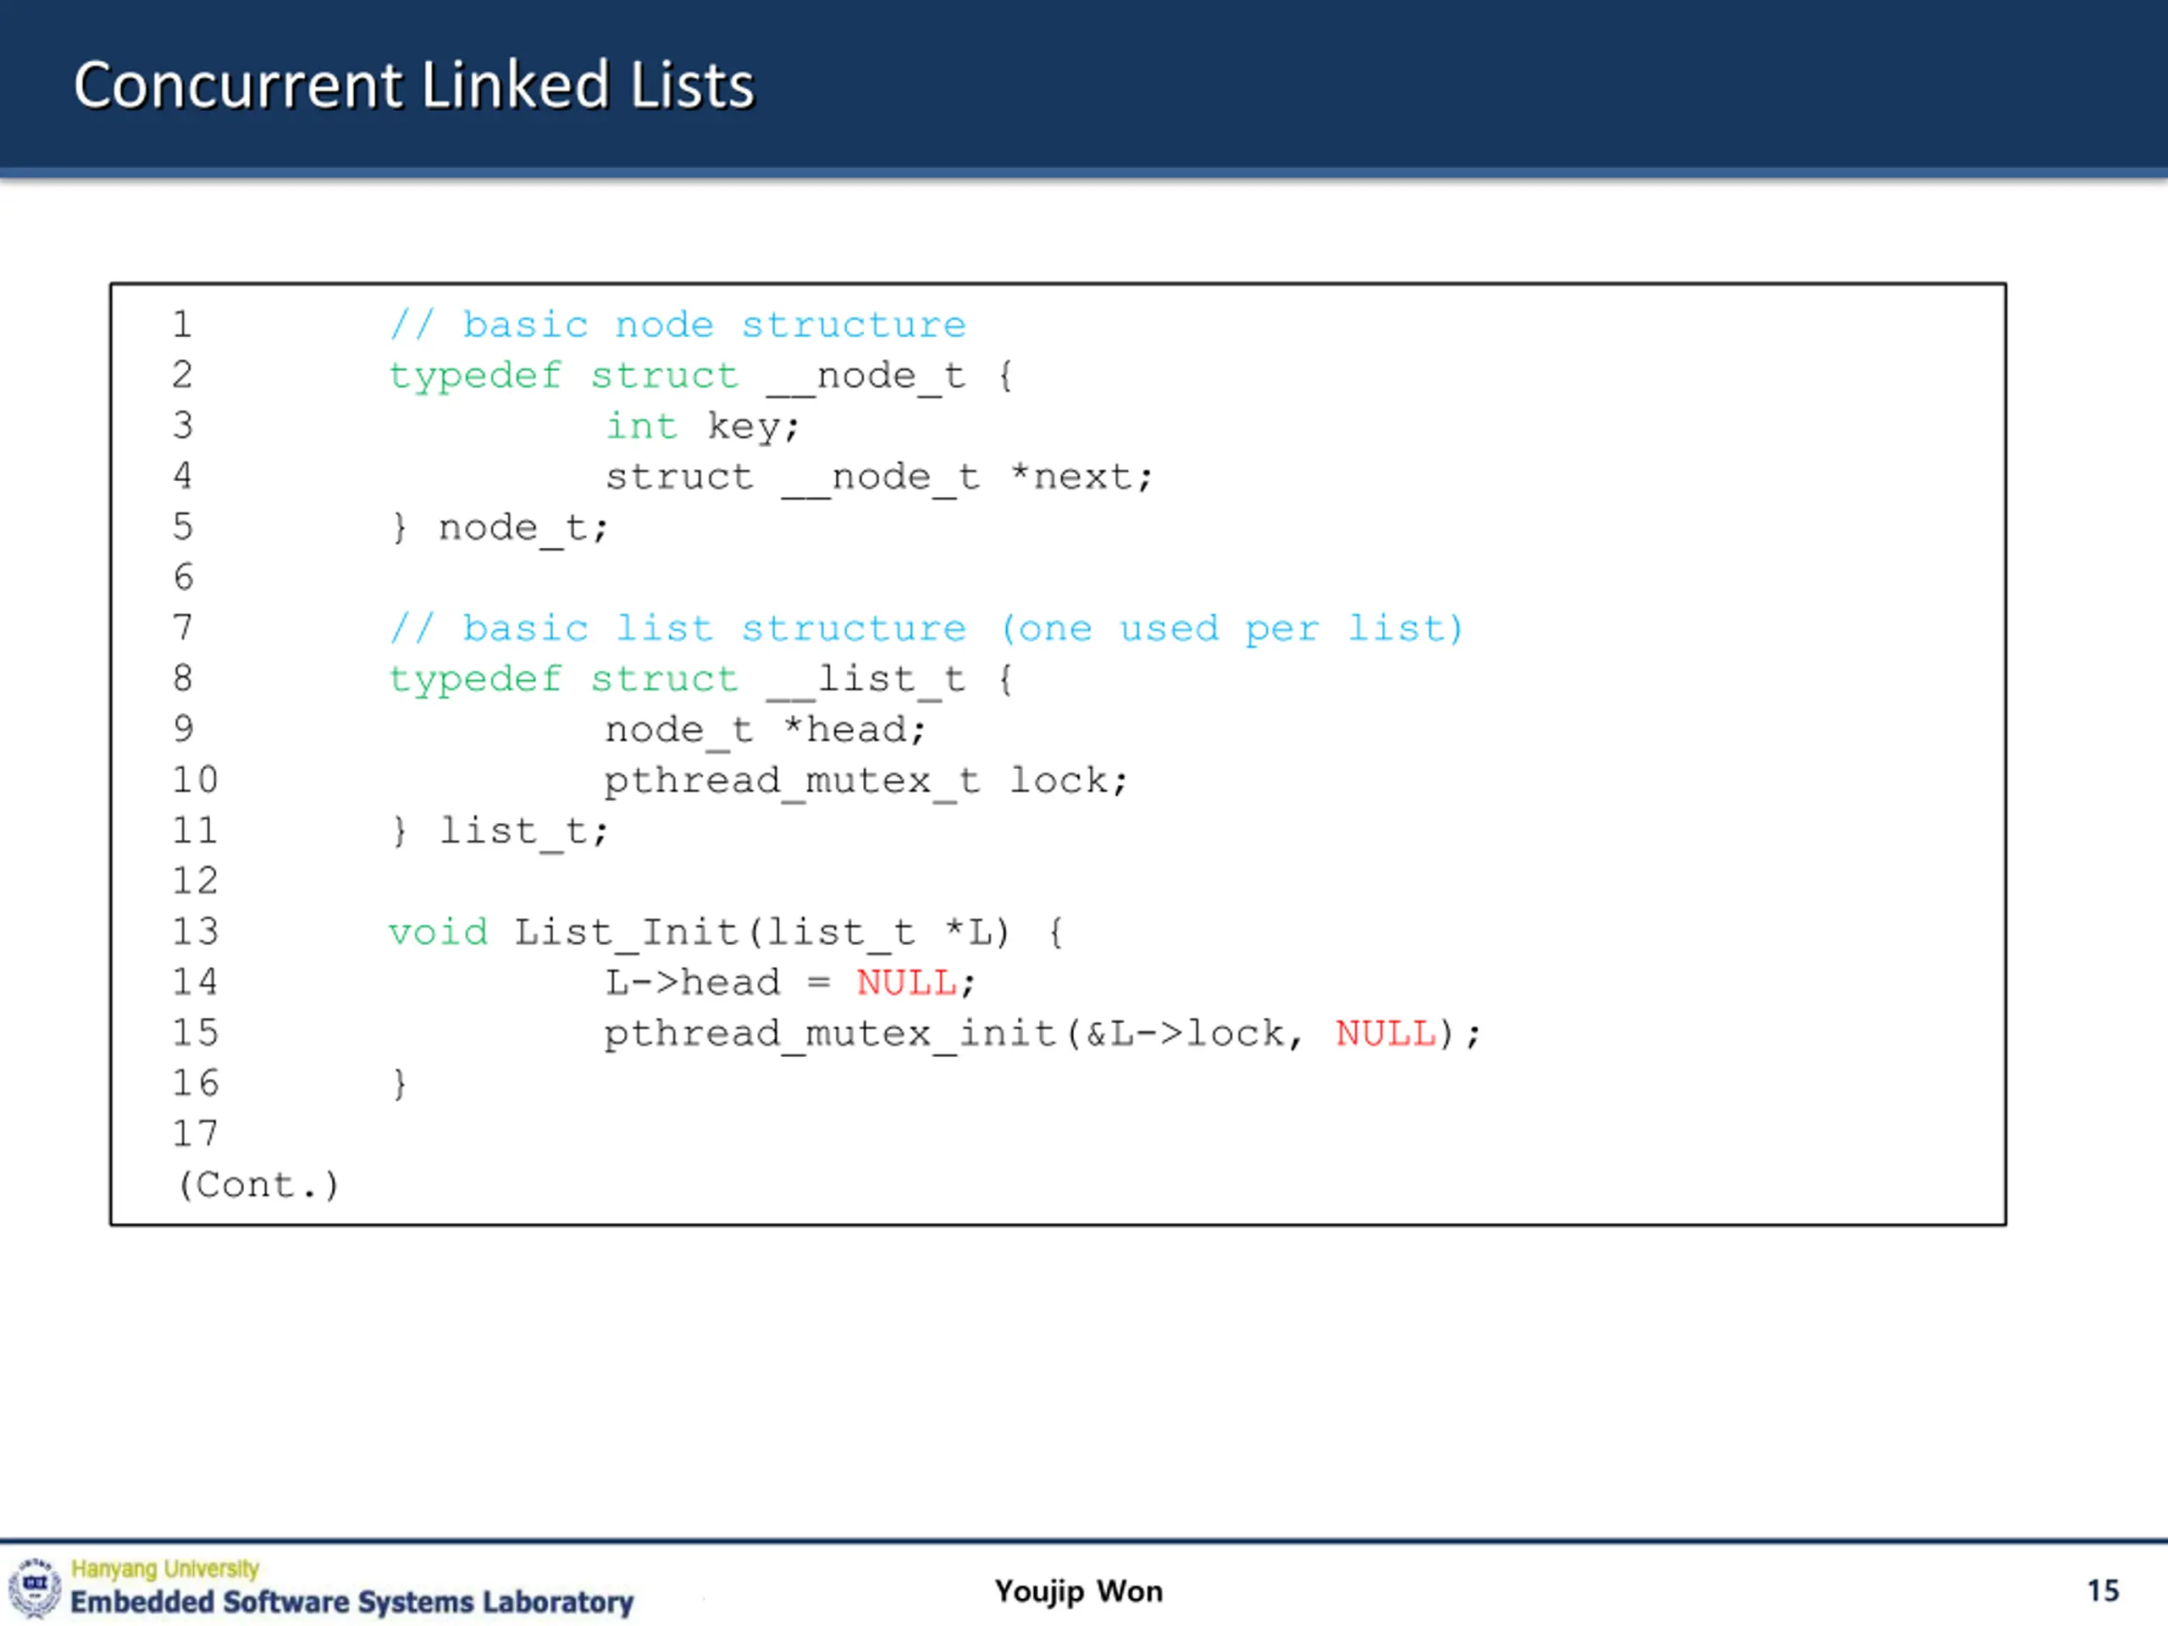2168x1626 pixels.
Task: Click the Hanyang University text in footer
Action: point(164,1568)
